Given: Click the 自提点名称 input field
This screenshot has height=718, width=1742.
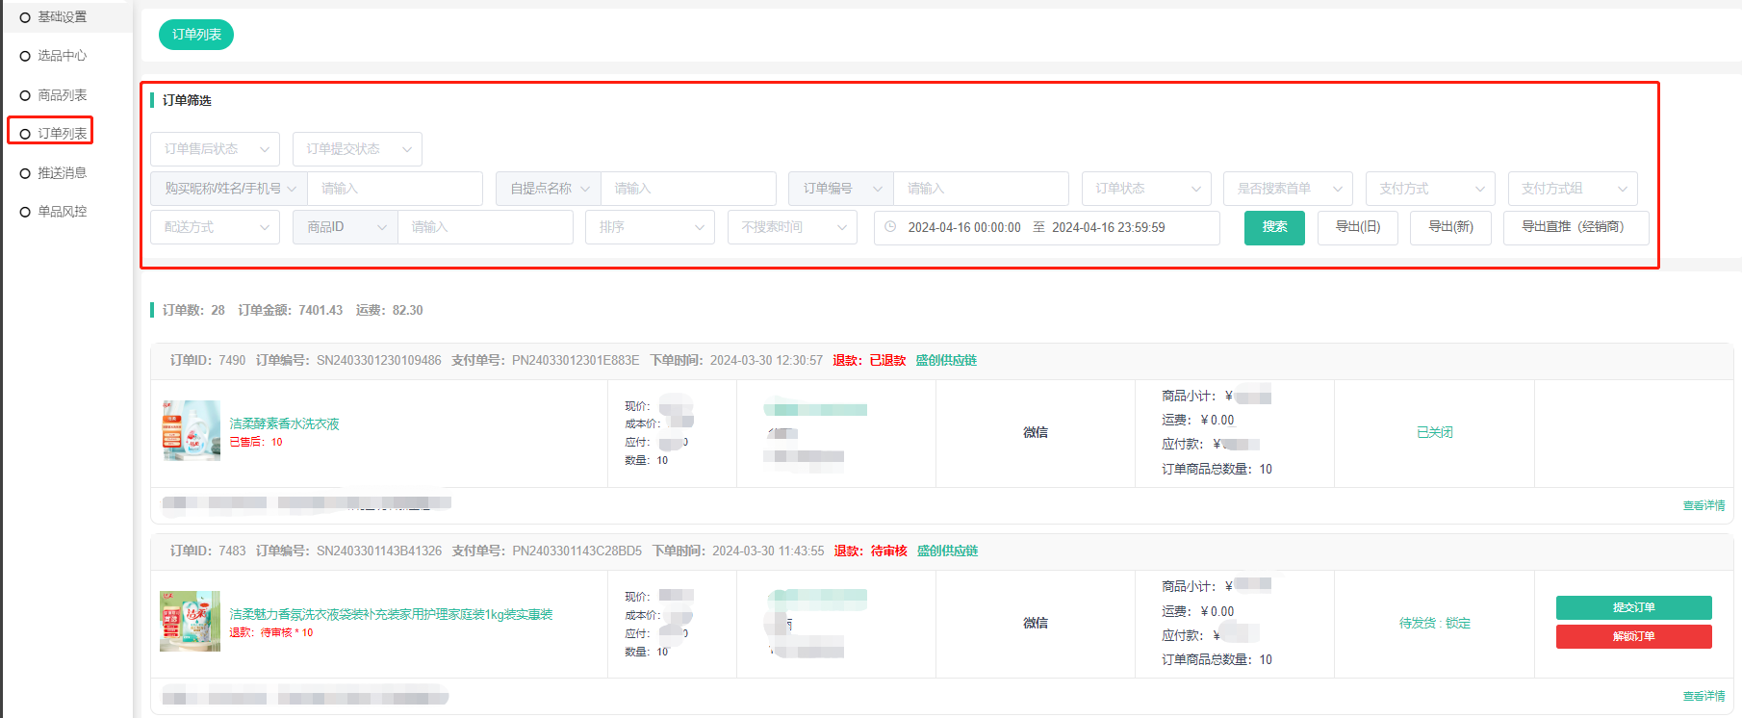Looking at the screenshot, I should click(x=687, y=189).
